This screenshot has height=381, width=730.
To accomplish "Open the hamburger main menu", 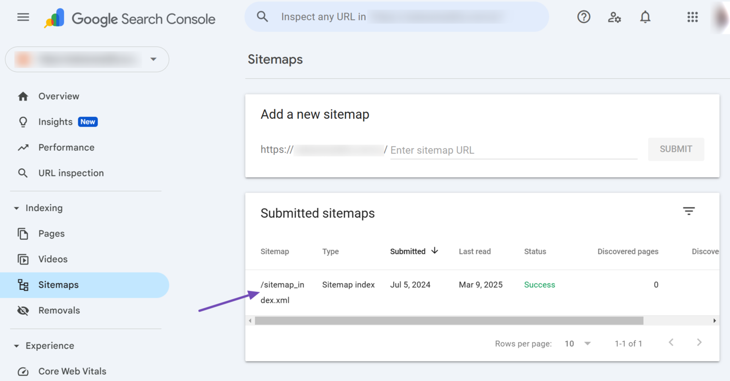I will coord(23,17).
